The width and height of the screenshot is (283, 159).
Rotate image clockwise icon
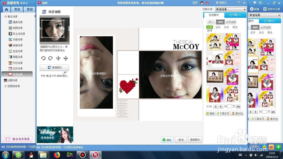[51, 58]
